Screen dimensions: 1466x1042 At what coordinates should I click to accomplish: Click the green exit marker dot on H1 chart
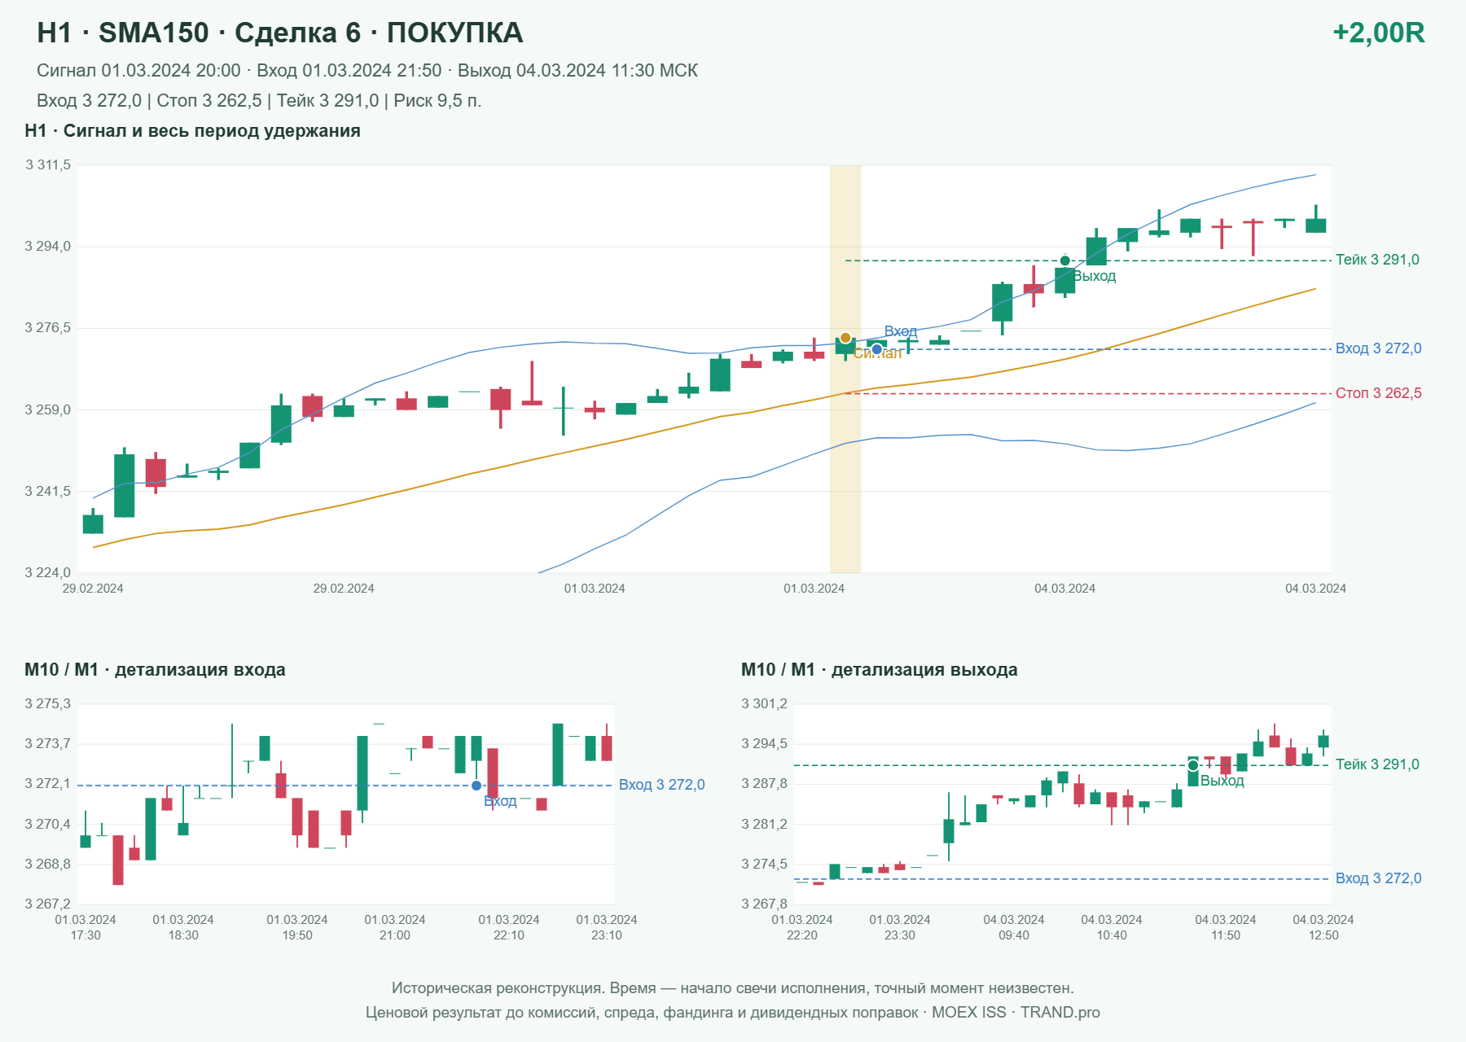pyautogui.click(x=1065, y=260)
